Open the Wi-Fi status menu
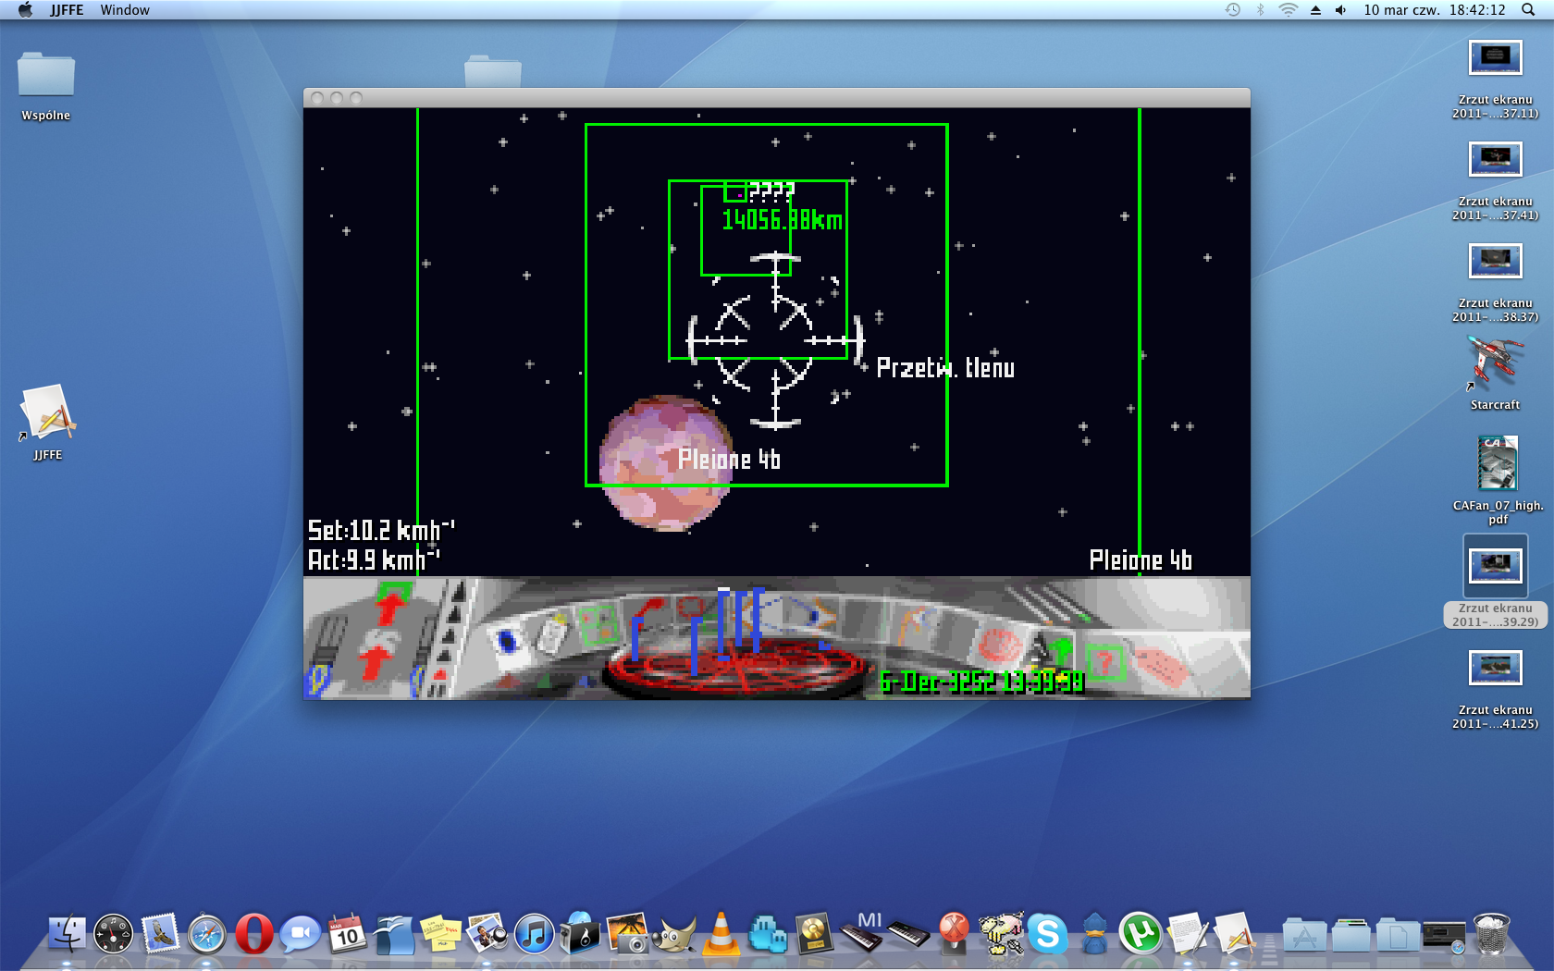The image size is (1554, 971). [1288, 10]
